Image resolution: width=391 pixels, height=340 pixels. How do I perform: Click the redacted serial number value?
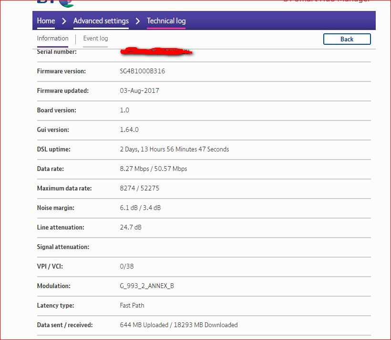(x=156, y=51)
